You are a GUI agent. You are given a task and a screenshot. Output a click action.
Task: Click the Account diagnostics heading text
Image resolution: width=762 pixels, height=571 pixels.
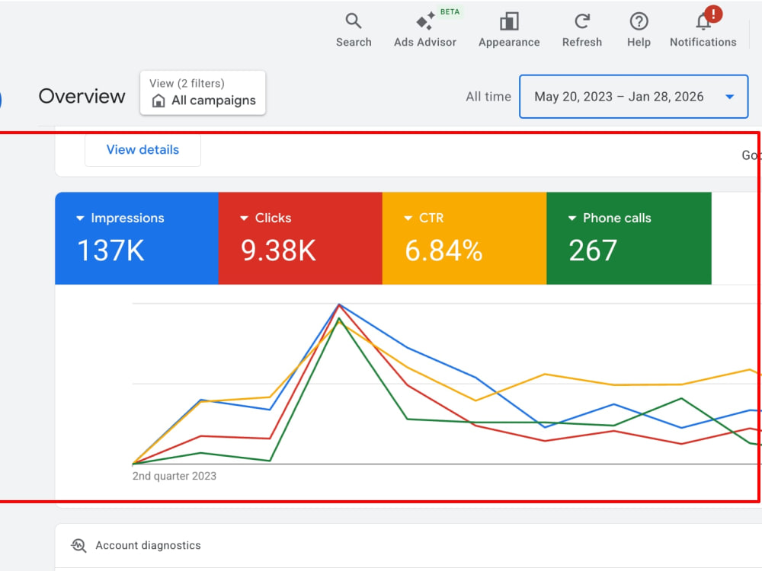[149, 545]
